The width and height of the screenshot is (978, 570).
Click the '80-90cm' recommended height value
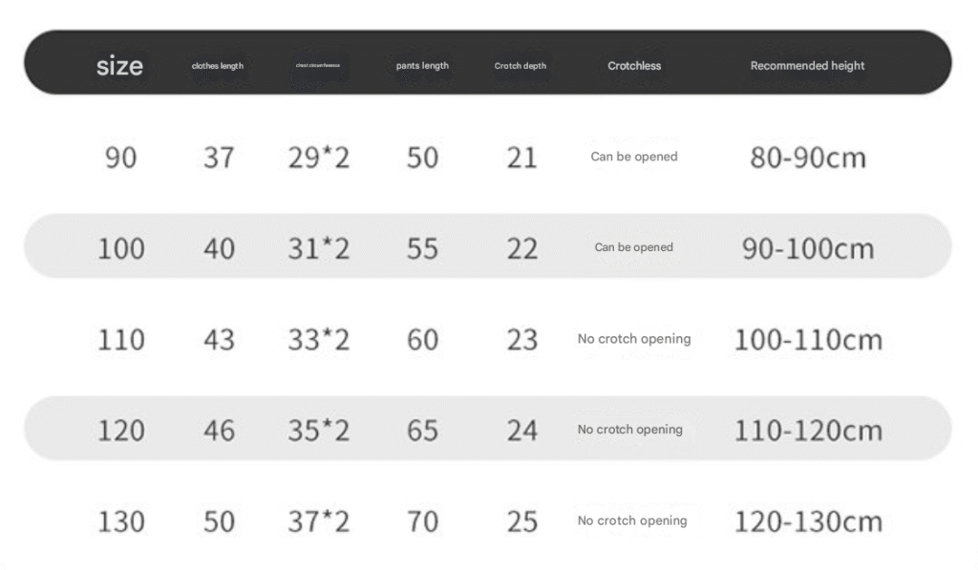pyautogui.click(x=807, y=158)
